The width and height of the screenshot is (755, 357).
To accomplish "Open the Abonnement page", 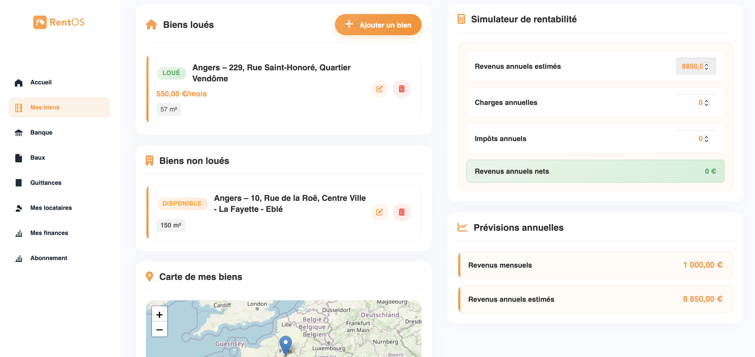I will (49, 258).
